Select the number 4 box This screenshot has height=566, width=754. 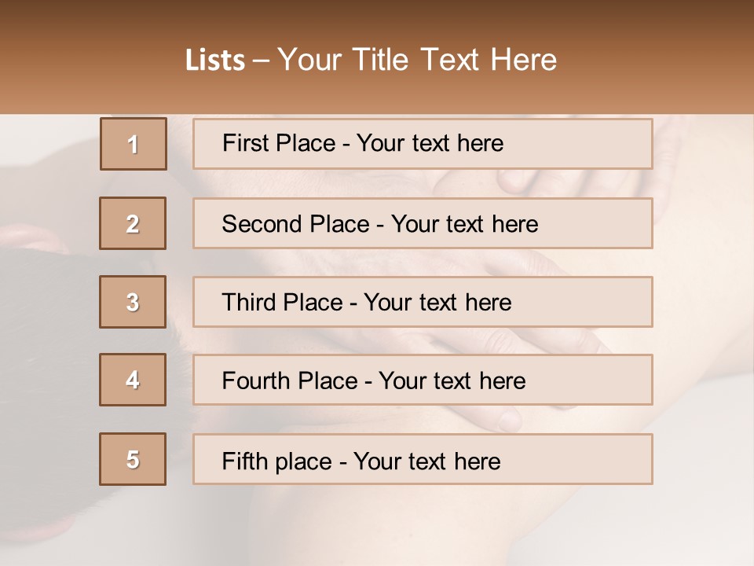point(133,380)
